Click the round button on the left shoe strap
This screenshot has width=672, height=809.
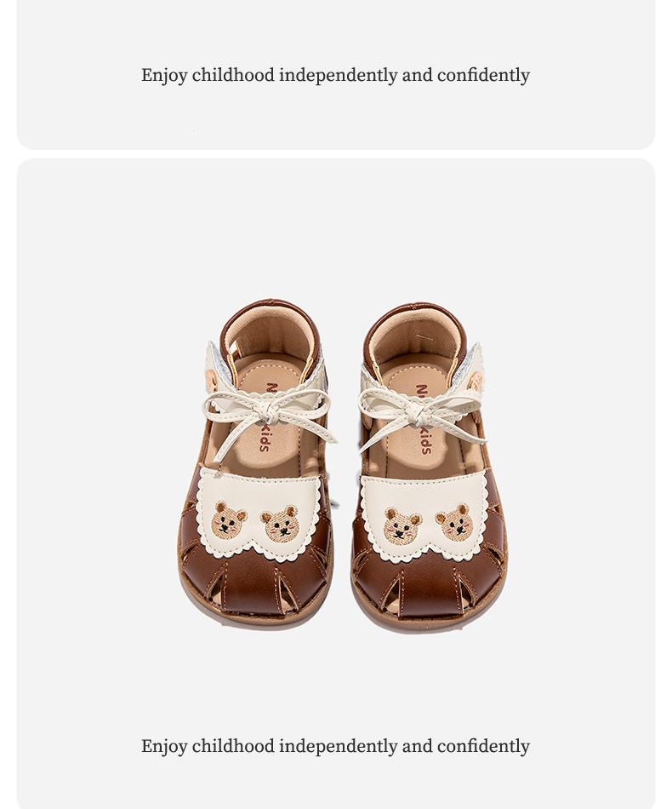(x=212, y=380)
